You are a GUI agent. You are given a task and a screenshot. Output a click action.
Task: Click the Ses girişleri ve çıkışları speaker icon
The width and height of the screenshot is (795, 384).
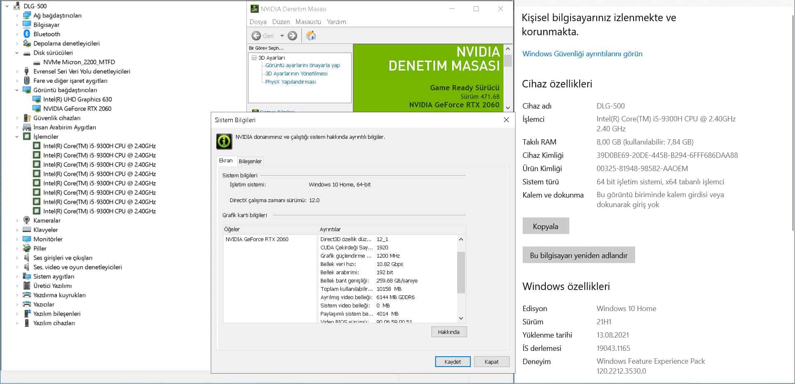pyautogui.click(x=27, y=258)
